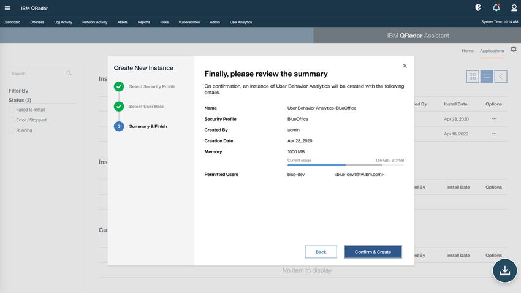Click the Apr 18, 2020 install date cell

456,134
